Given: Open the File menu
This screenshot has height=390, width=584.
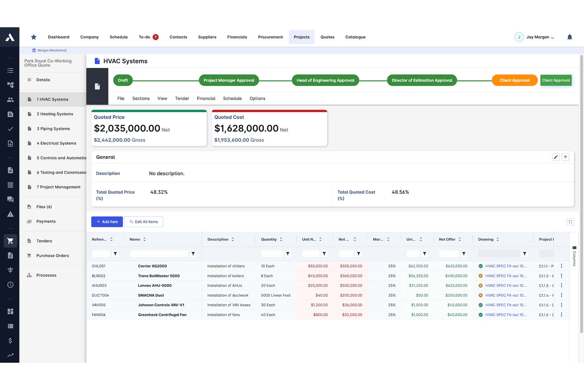Looking at the screenshot, I should point(121,98).
